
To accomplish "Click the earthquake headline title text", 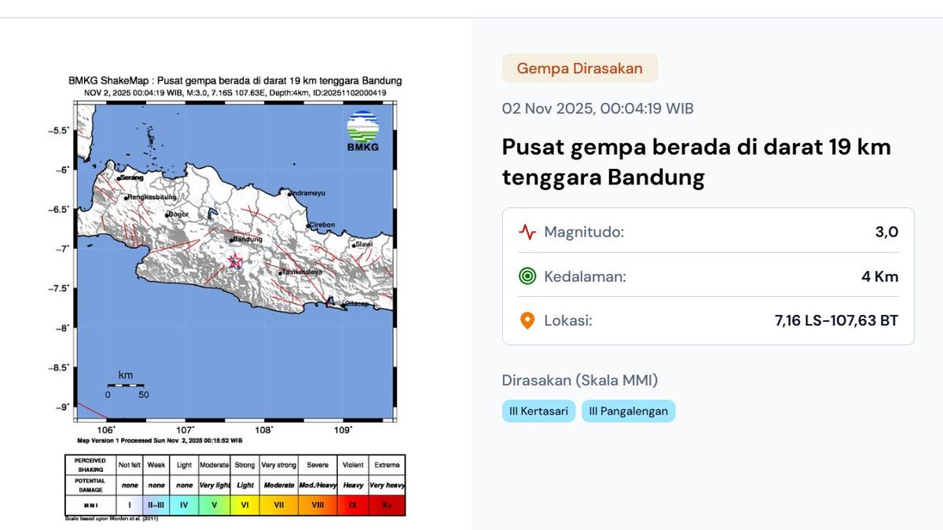I will [x=696, y=162].
